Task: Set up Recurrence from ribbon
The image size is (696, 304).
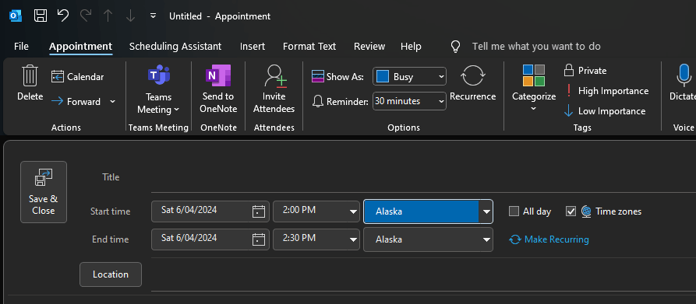Action: 473,84
